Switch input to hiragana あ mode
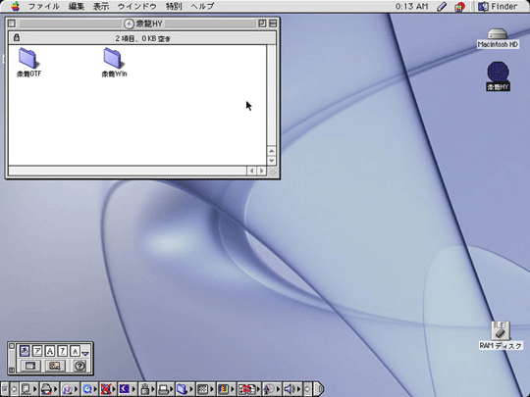The width and height of the screenshot is (530, 397). tap(25, 351)
